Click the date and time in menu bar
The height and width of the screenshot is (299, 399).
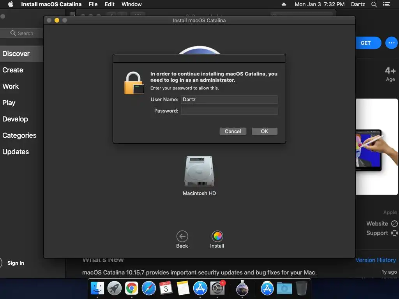point(320,4)
